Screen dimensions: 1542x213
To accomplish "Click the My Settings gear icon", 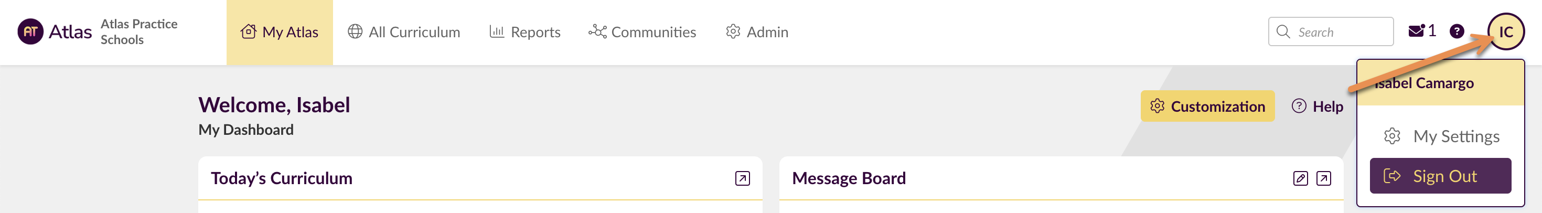I will point(1392,136).
